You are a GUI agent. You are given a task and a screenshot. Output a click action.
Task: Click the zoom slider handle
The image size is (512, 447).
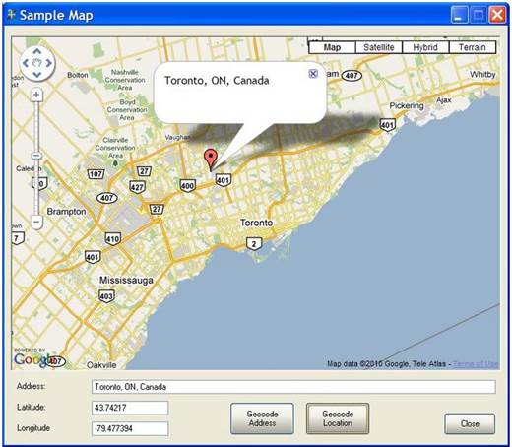click(36, 155)
